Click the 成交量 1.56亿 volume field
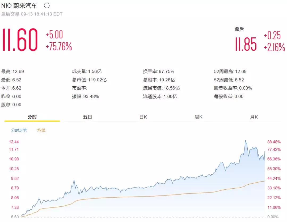The height and width of the screenshot is (222, 287). tap(87, 71)
